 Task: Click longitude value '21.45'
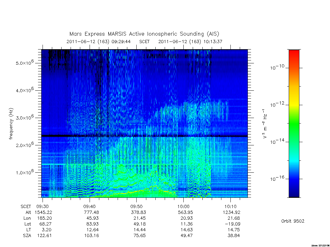[139, 218]
